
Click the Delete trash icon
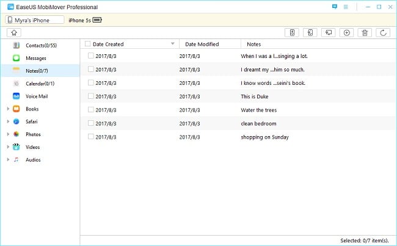[365, 32]
